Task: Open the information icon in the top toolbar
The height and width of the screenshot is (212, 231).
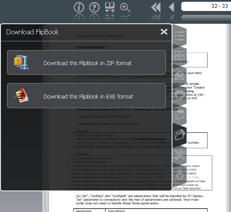Action: pos(79,7)
